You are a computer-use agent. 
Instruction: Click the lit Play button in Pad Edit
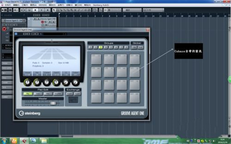(x=28, y=94)
